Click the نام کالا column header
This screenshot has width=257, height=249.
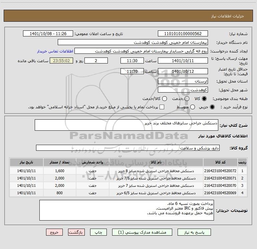pyautogui.click(x=156, y=162)
